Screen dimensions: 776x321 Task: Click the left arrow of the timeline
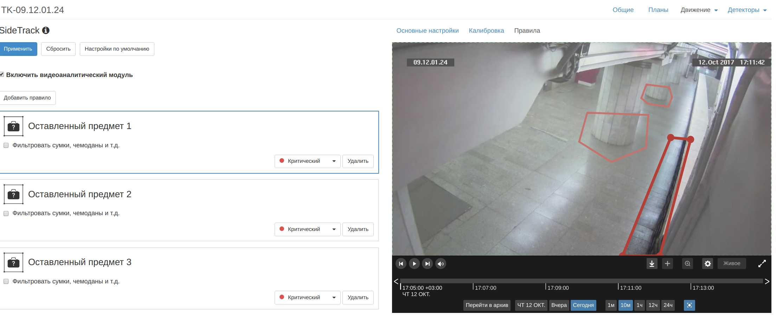pyautogui.click(x=396, y=281)
